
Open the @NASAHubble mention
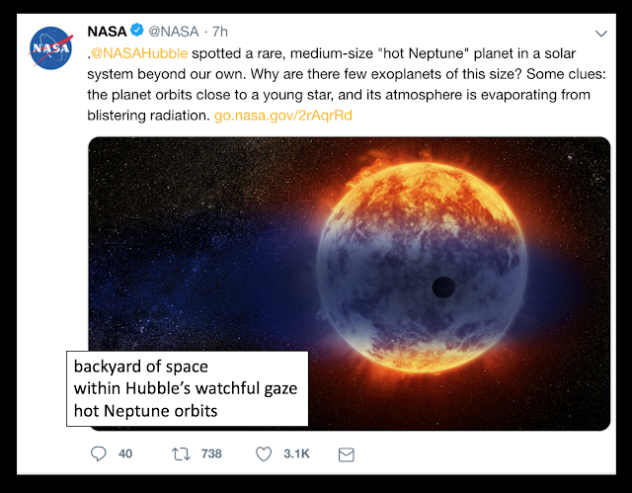click(x=139, y=53)
